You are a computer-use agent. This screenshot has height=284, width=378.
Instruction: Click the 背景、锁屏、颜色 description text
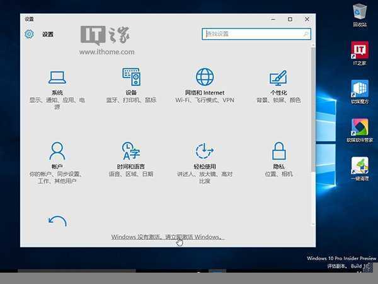coord(278,100)
